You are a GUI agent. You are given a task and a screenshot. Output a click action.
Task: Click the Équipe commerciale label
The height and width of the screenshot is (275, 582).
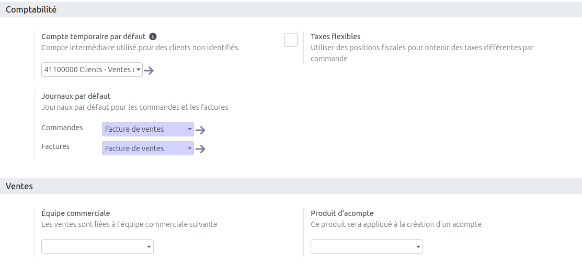pos(75,213)
